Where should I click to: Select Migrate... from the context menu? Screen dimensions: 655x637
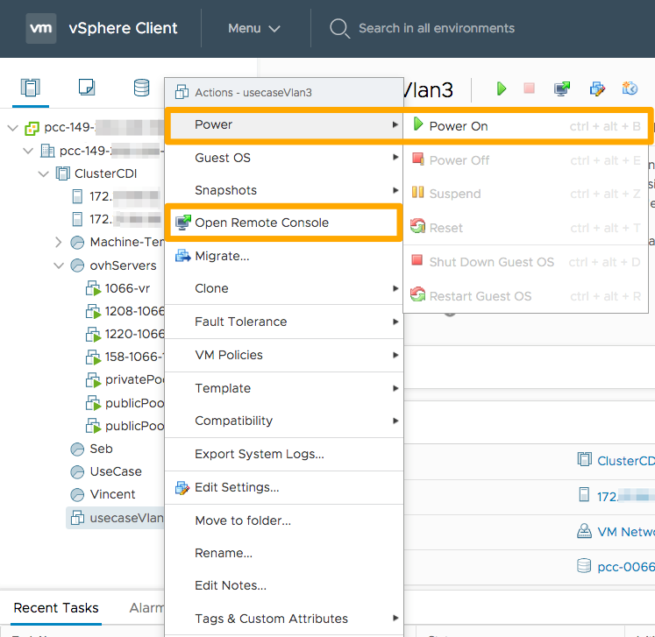point(222,256)
